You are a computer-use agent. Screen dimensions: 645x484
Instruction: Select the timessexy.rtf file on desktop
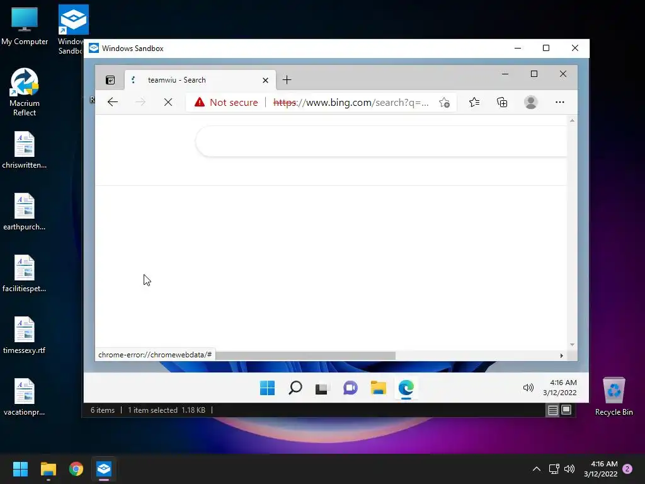(x=25, y=335)
